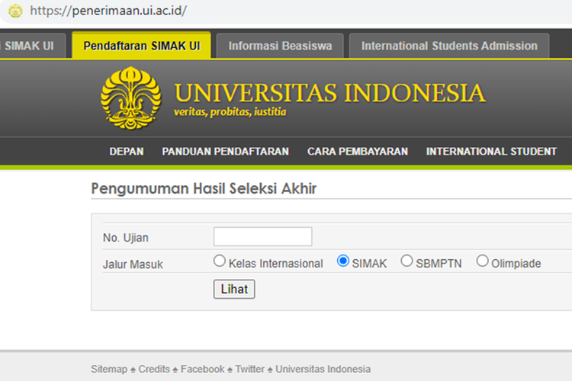Go to the DEPAN menu item

click(126, 152)
